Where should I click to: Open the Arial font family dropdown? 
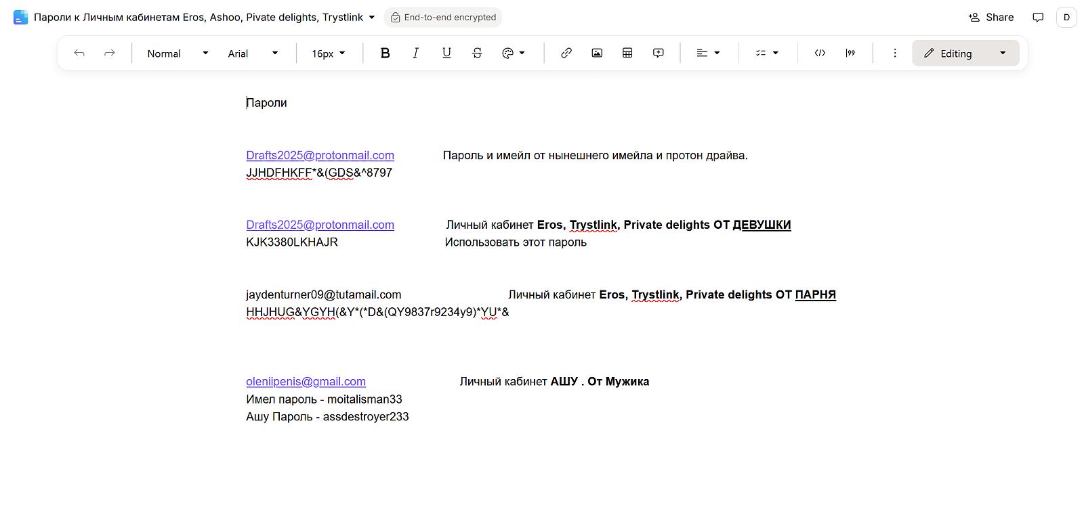253,53
